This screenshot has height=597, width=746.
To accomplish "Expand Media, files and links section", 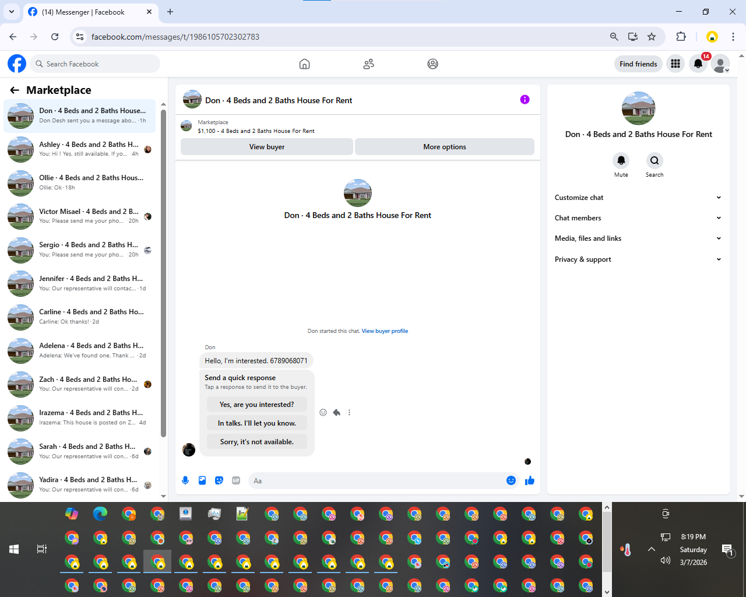I will pyautogui.click(x=638, y=238).
